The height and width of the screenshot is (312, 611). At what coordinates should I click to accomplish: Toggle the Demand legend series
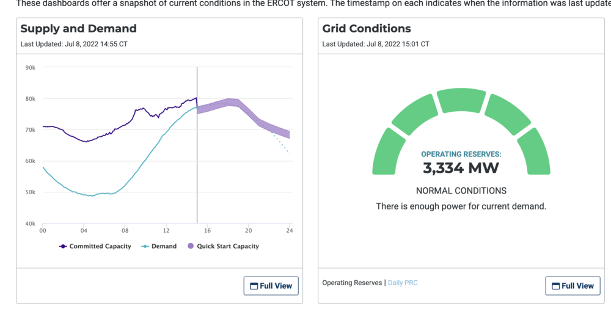tap(159, 246)
